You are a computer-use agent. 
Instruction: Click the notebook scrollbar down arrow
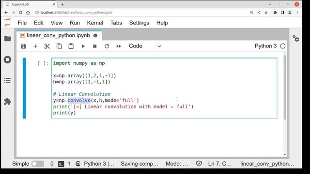pyautogui.click(x=285, y=155)
